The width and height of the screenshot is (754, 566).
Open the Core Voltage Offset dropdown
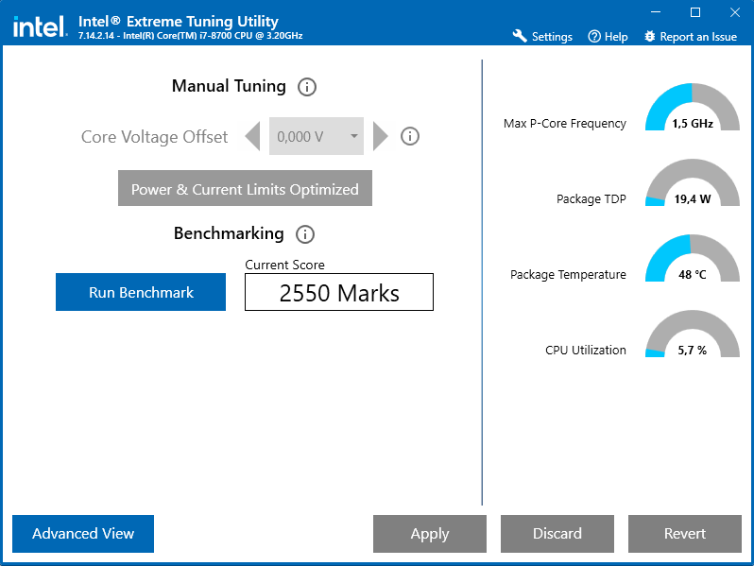[317, 136]
